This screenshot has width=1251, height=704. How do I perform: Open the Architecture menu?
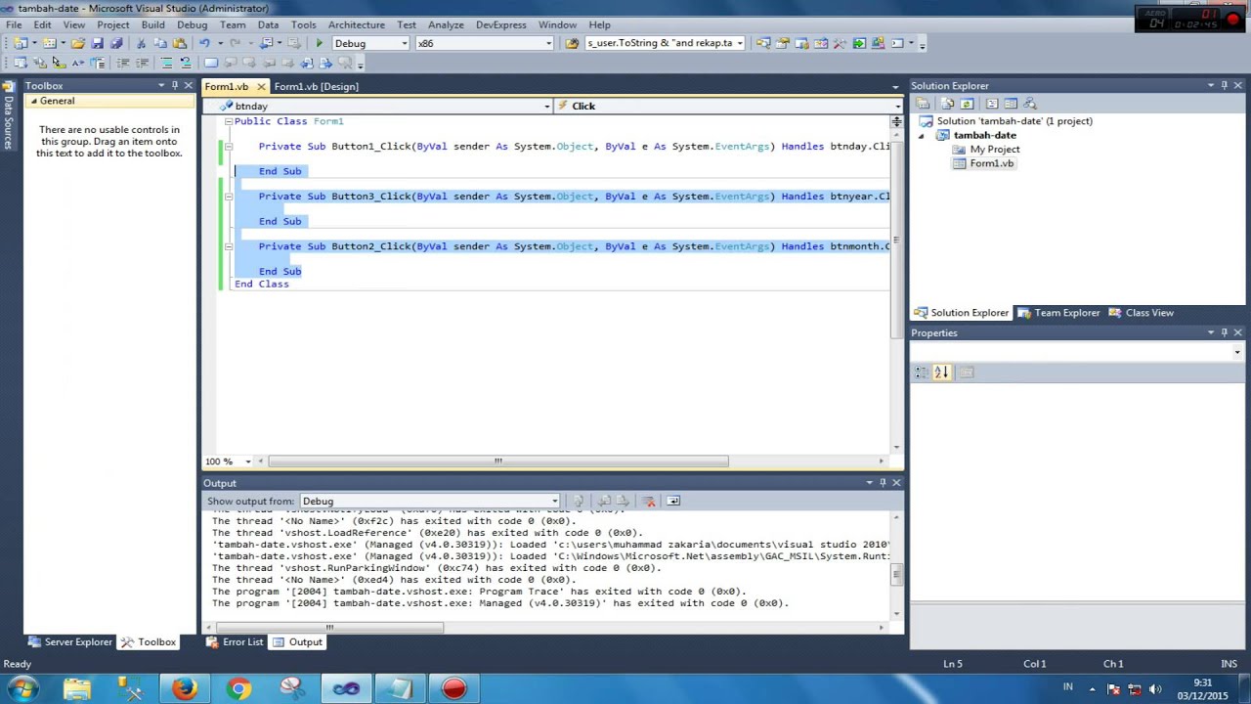(356, 24)
